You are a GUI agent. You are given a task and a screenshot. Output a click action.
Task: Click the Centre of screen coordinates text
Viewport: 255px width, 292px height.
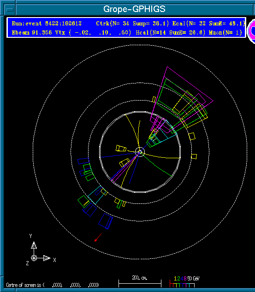(53, 285)
